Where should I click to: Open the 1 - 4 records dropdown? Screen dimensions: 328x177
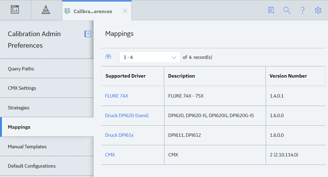150,57
